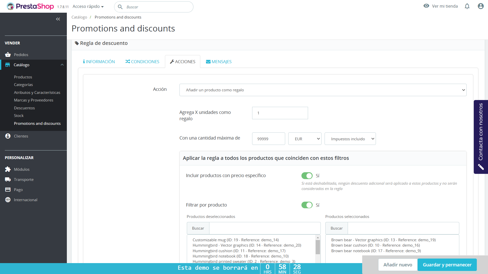Image resolution: width=488 pixels, height=274 pixels.
Task: Click the Agrega X unidades como regalo field
Action: (x=280, y=113)
